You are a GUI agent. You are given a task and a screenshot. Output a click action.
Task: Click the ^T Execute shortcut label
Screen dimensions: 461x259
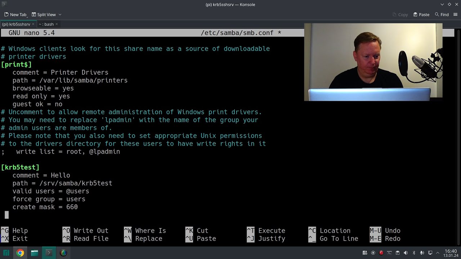click(266, 231)
